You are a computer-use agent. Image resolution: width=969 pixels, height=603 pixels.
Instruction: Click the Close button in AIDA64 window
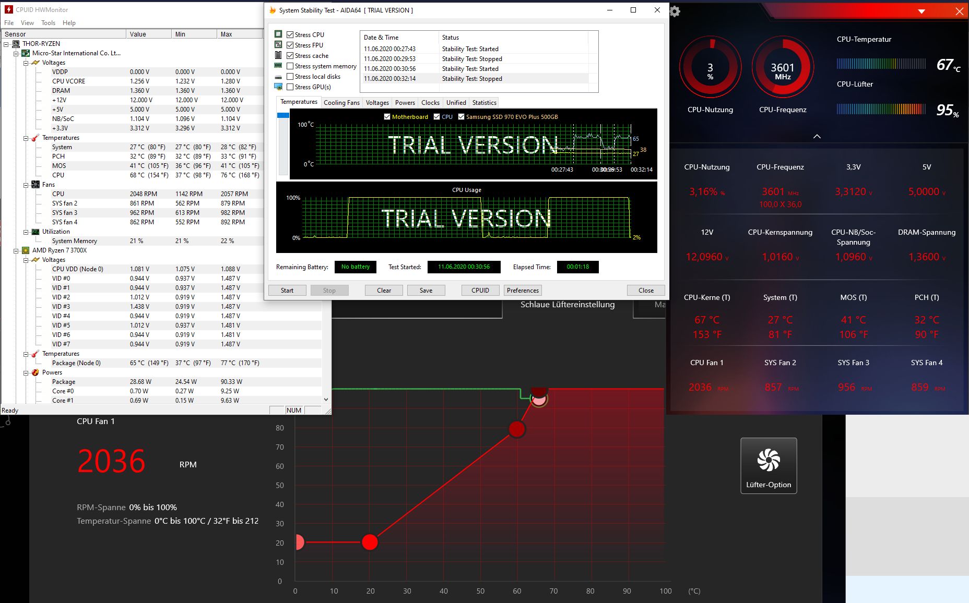(x=646, y=291)
